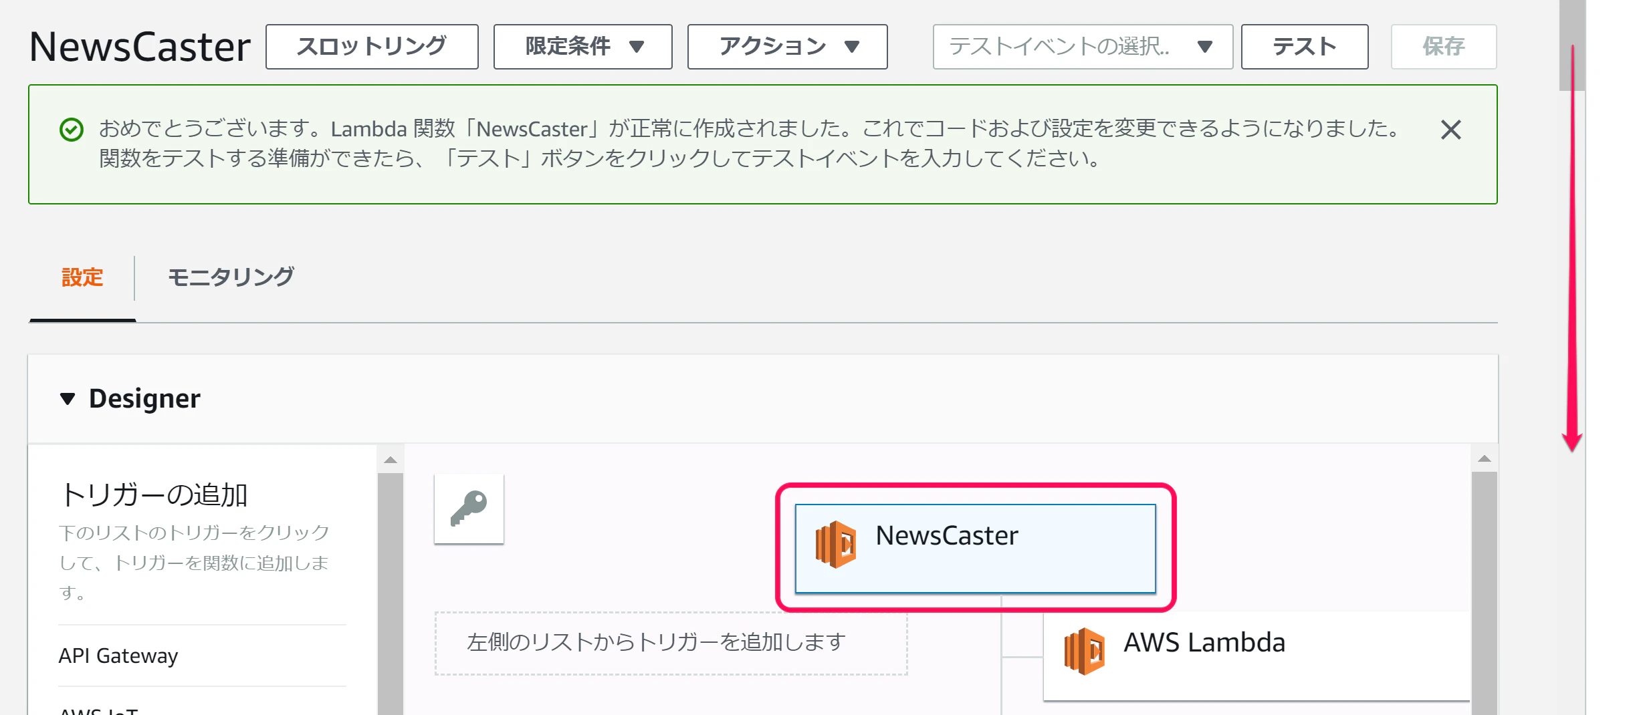Click trigger list scrollbar up arrow
This screenshot has height=715, width=1633.
[391, 460]
